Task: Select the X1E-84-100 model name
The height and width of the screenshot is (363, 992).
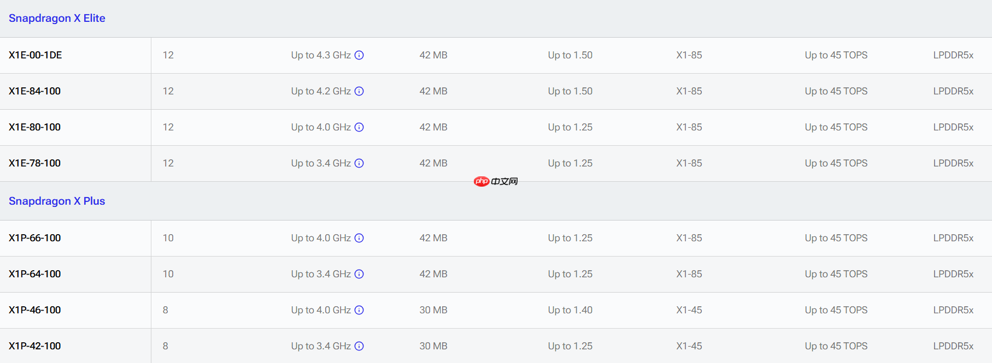Action: (x=35, y=91)
